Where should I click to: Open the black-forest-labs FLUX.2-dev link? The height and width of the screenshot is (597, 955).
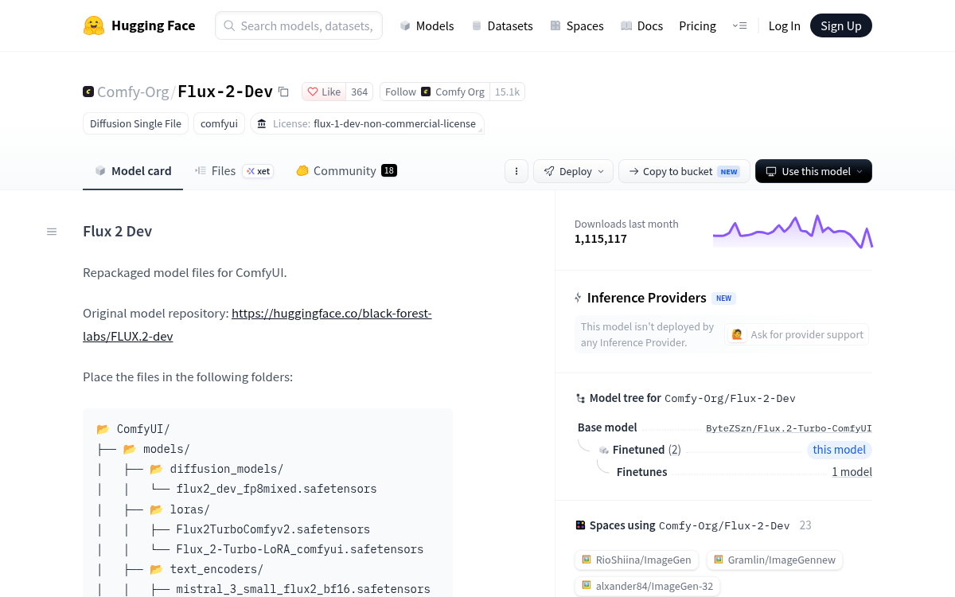257,325
